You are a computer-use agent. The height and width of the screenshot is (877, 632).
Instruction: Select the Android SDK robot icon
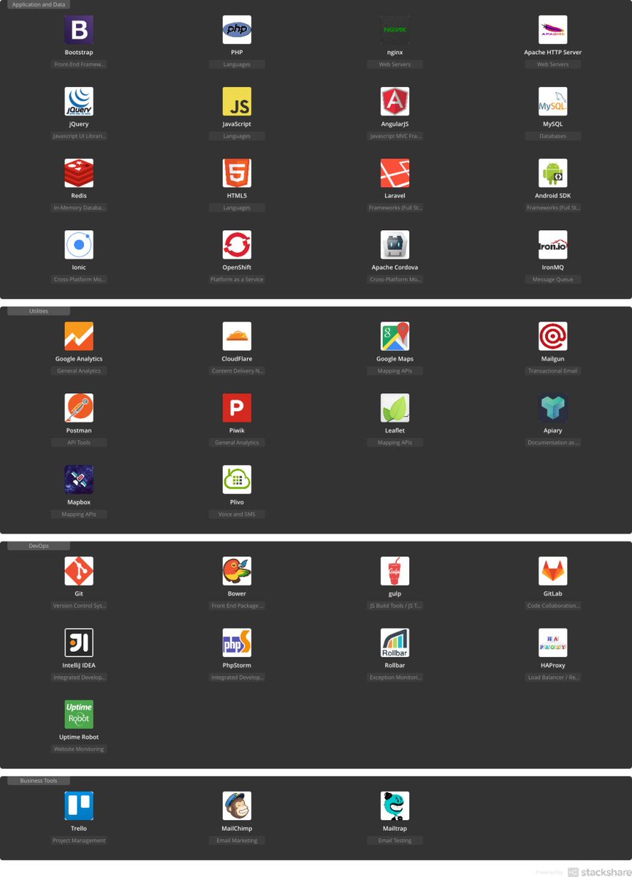(x=553, y=173)
